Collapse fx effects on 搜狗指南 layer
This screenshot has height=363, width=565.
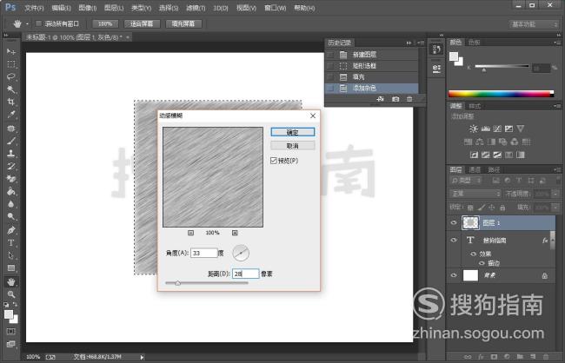pos(552,241)
